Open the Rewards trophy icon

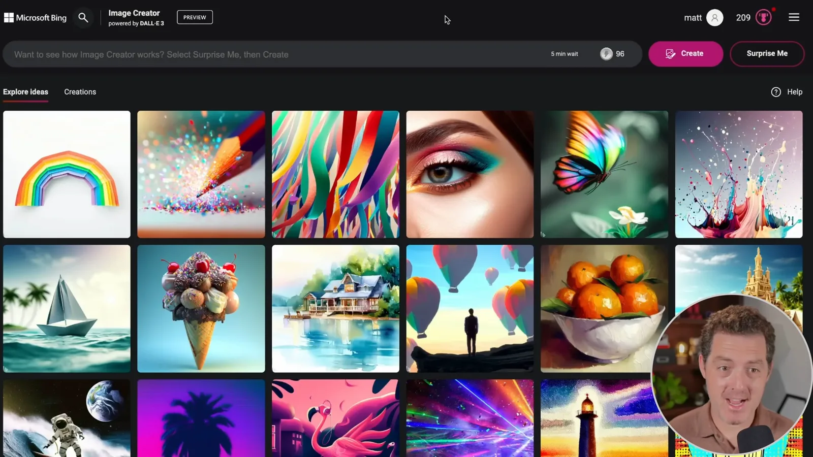(x=763, y=18)
